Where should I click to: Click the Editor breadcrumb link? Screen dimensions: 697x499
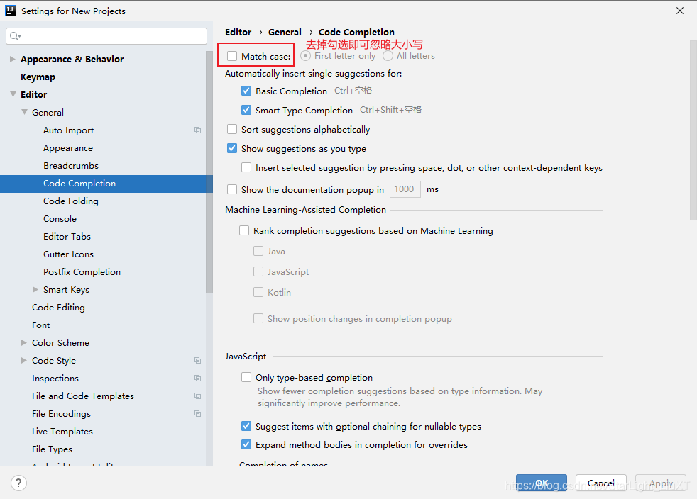click(x=238, y=32)
